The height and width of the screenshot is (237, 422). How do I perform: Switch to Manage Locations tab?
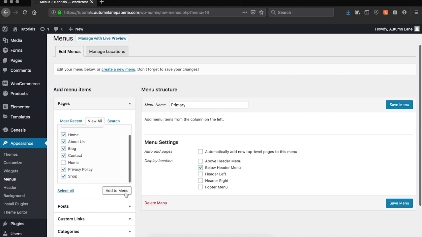tap(107, 51)
